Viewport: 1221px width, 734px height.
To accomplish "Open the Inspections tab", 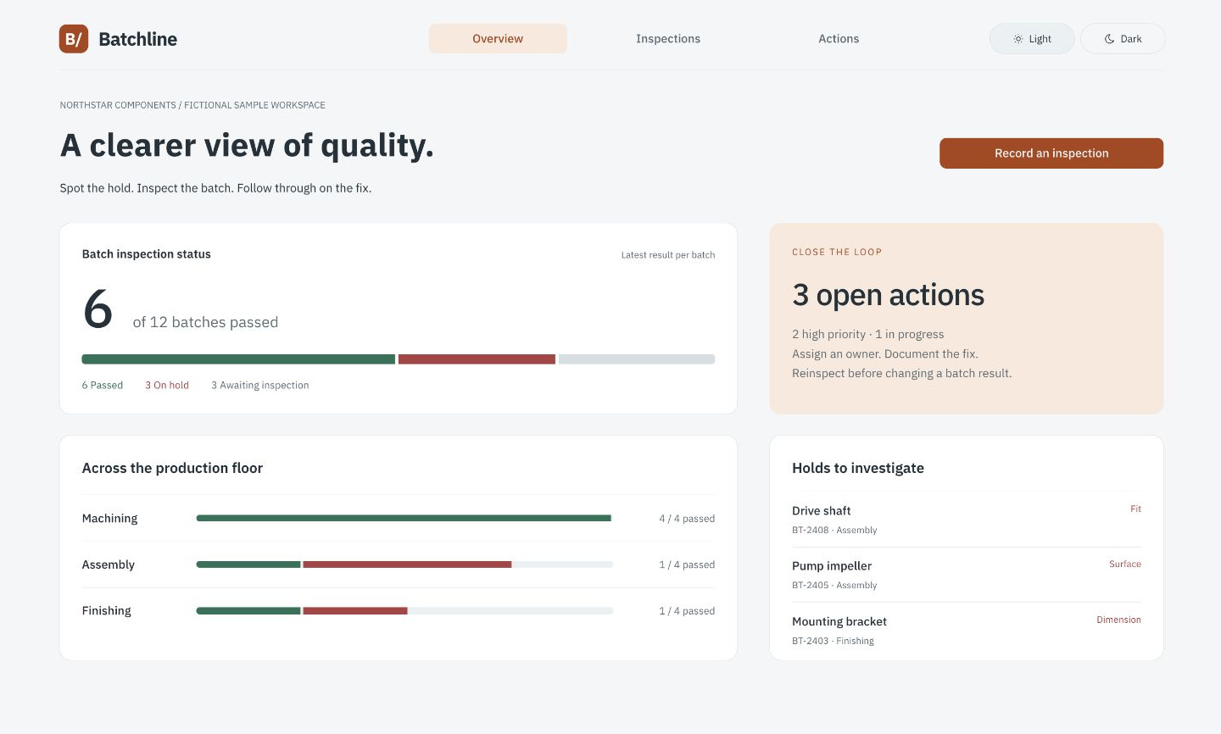I will pos(668,39).
